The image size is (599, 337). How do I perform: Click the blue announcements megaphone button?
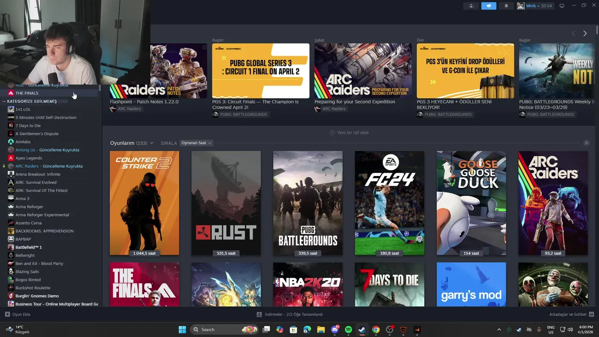pyautogui.click(x=489, y=6)
